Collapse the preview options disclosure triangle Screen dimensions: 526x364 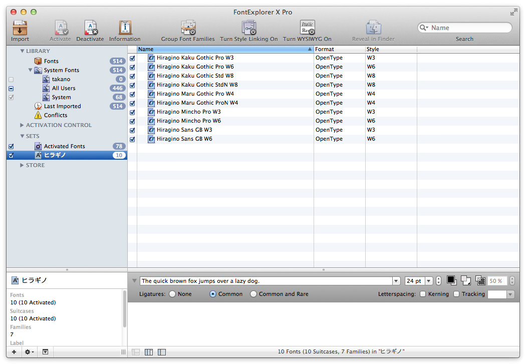point(134,280)
